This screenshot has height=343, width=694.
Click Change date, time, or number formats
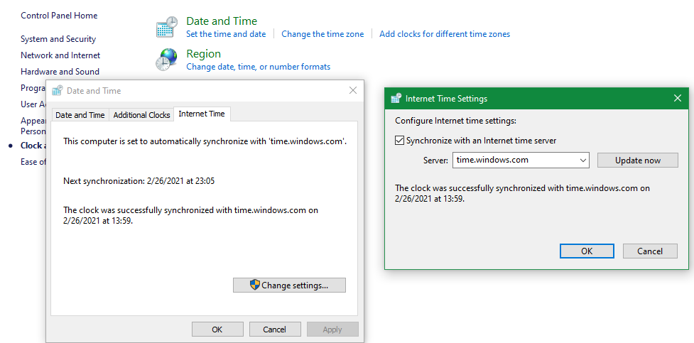click(x=258, y=67)
